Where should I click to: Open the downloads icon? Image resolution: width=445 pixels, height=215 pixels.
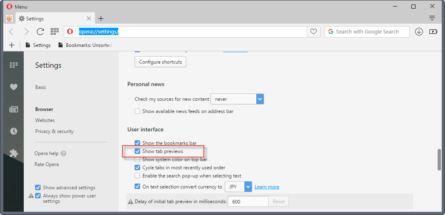(419, 32)
